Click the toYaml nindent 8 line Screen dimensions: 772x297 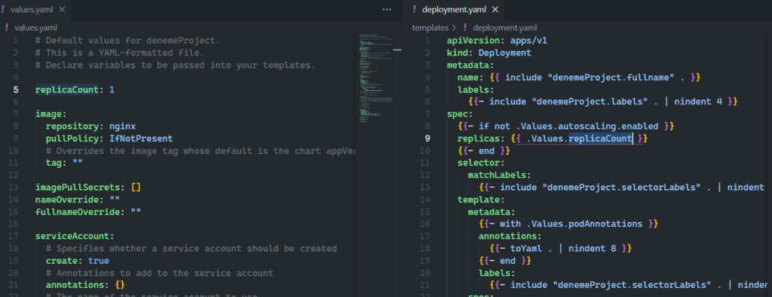click(561, 248)
